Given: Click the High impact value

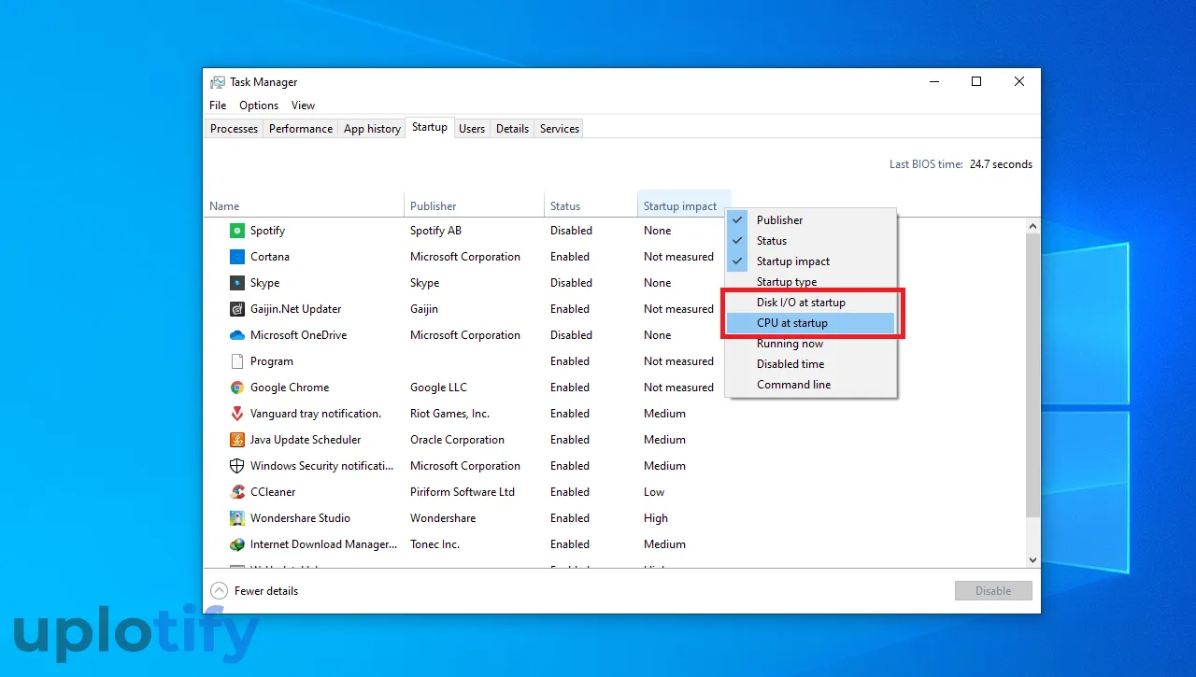Looking at the screenshot, I should click(x=656, y=518).
